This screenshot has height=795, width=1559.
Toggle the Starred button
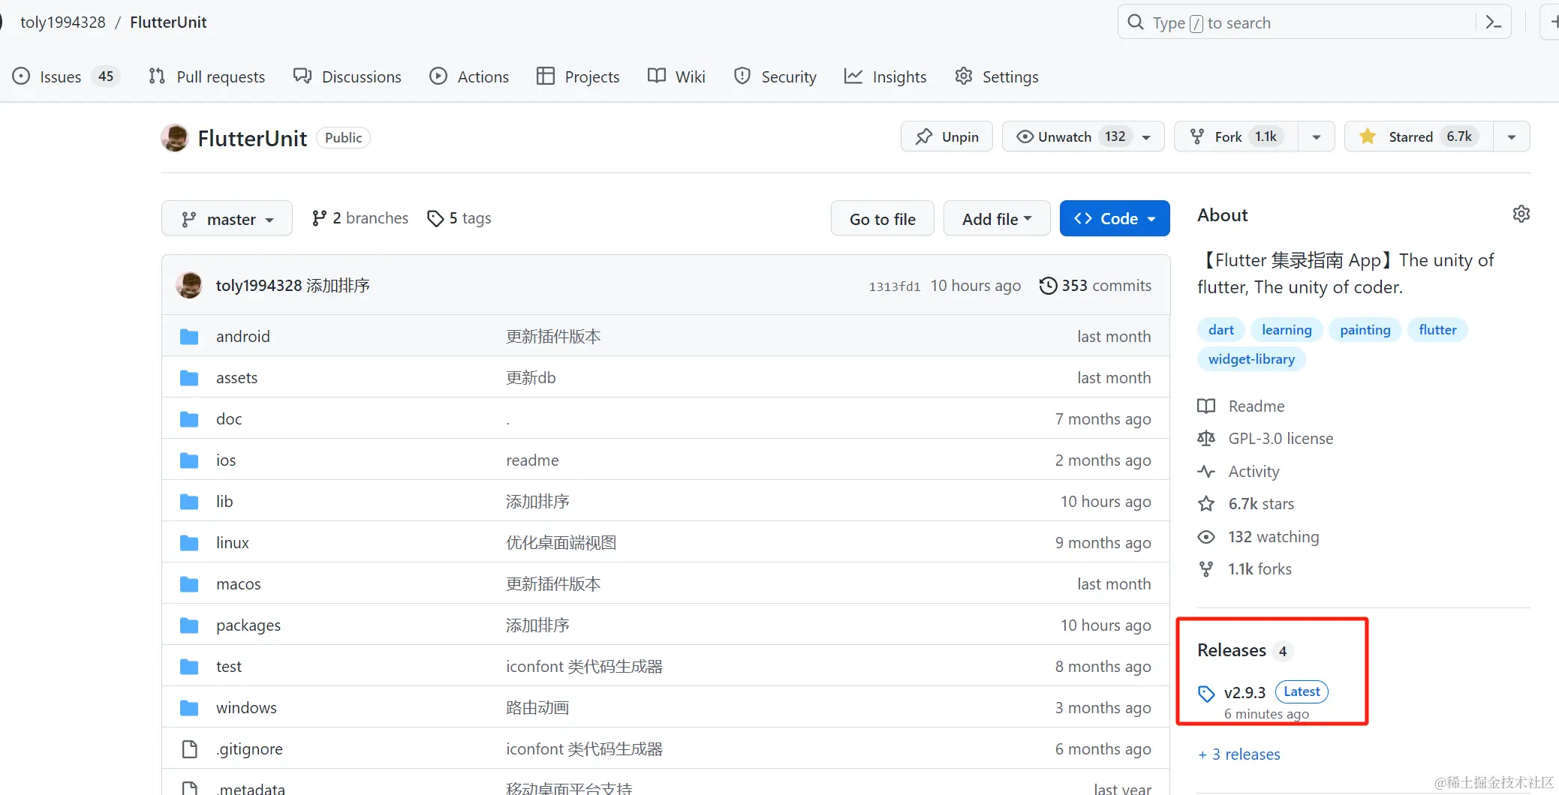[1419, 136]
